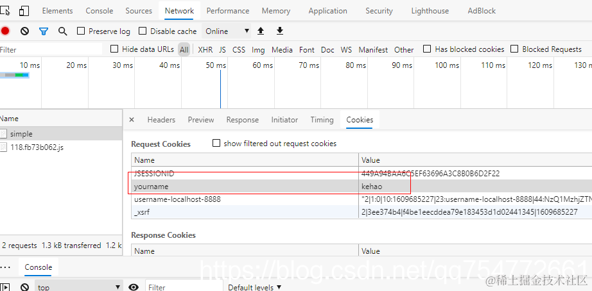Switch to the Elements panel
Viewport: 592px width, 291px height.
coord(57,11)
